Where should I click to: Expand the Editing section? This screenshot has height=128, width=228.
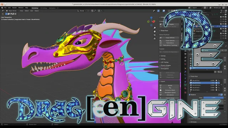[x=162, y=59]
